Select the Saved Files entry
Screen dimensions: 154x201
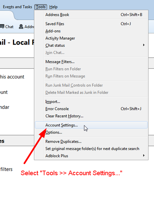pos(91,24)
